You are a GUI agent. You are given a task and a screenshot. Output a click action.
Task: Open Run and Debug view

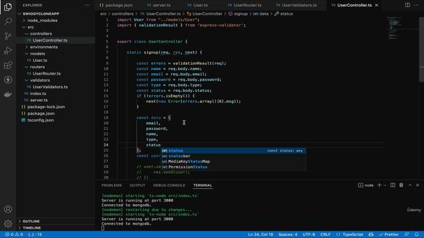coord(8,50)
